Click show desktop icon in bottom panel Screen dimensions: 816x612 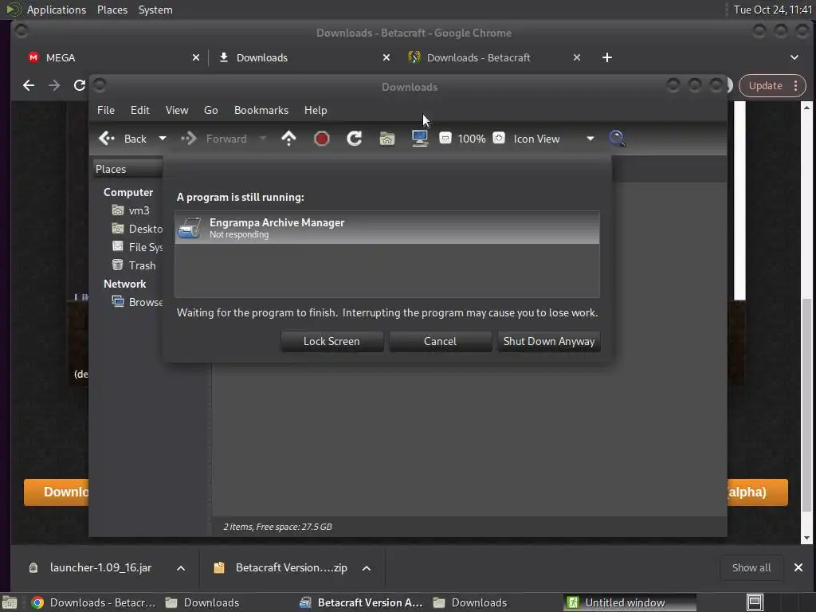(x=10, y=602)
